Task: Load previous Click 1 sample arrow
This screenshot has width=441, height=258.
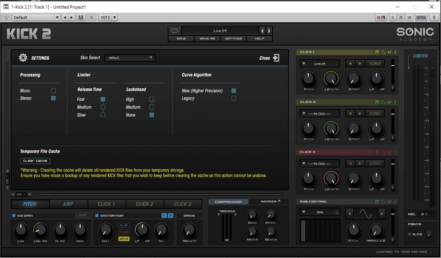Action: click(x=350, y=64)
